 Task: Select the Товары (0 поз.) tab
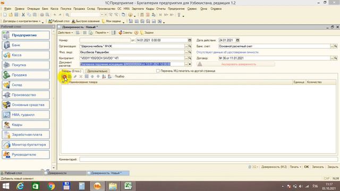(71, 71)
